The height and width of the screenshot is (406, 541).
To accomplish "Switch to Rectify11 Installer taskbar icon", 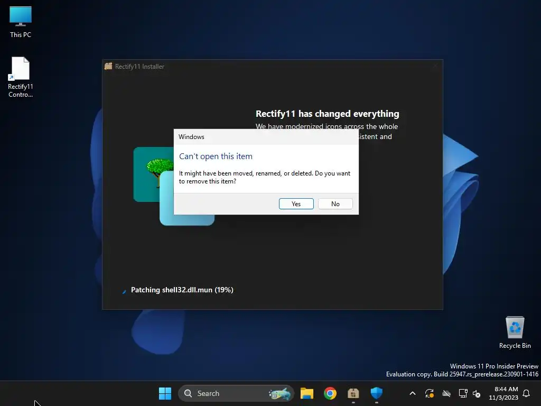I will (x=353, y=393).
